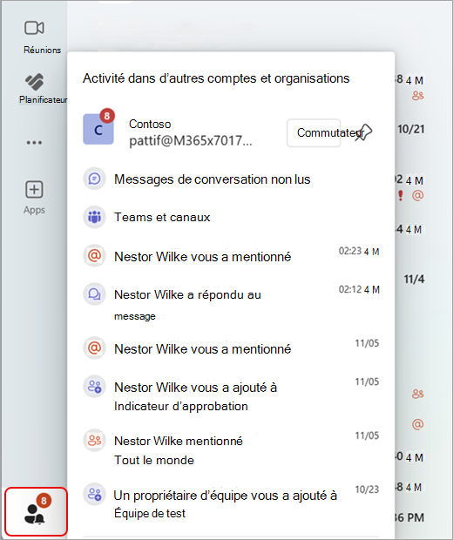Open the first 11/05 Nestor Wilke mention notification

click(231, 348)
